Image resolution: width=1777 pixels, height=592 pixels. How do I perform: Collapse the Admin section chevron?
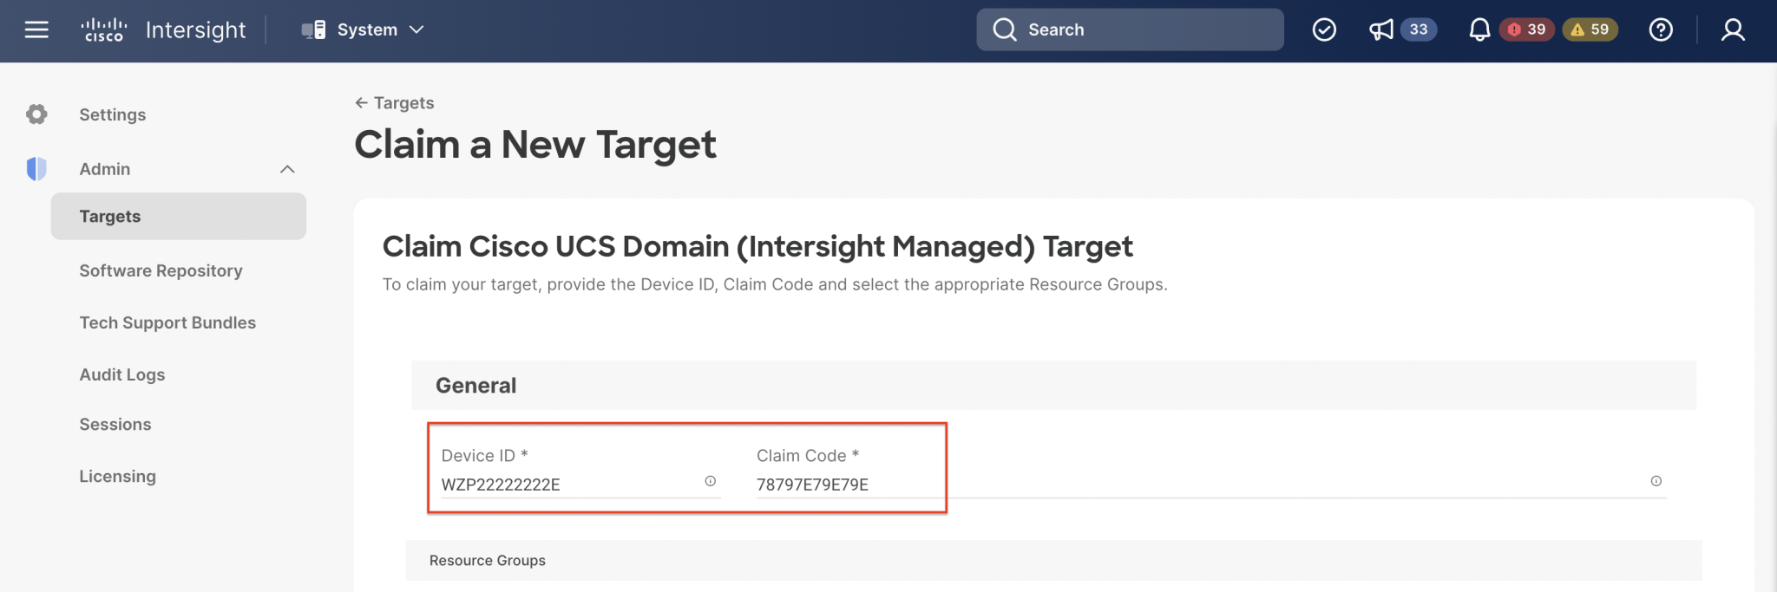(x=287, y=169)
